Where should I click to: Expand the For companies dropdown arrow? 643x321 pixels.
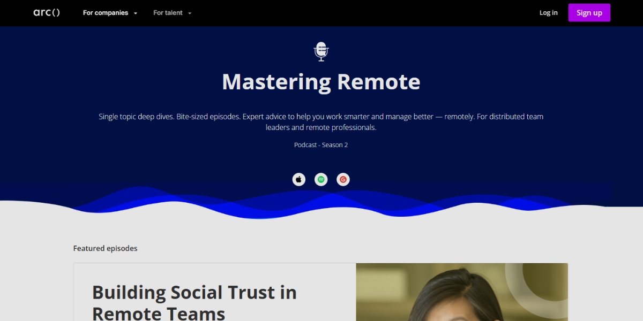point(136,13)
